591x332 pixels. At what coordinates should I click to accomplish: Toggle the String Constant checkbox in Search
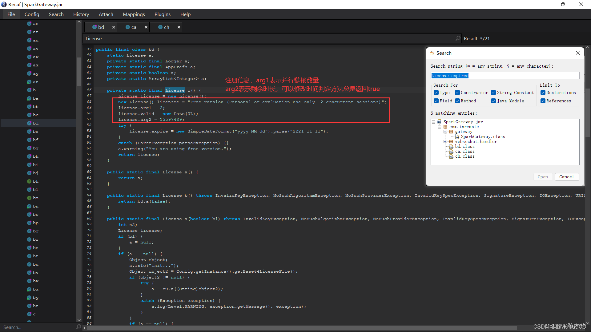pos(493,93)
